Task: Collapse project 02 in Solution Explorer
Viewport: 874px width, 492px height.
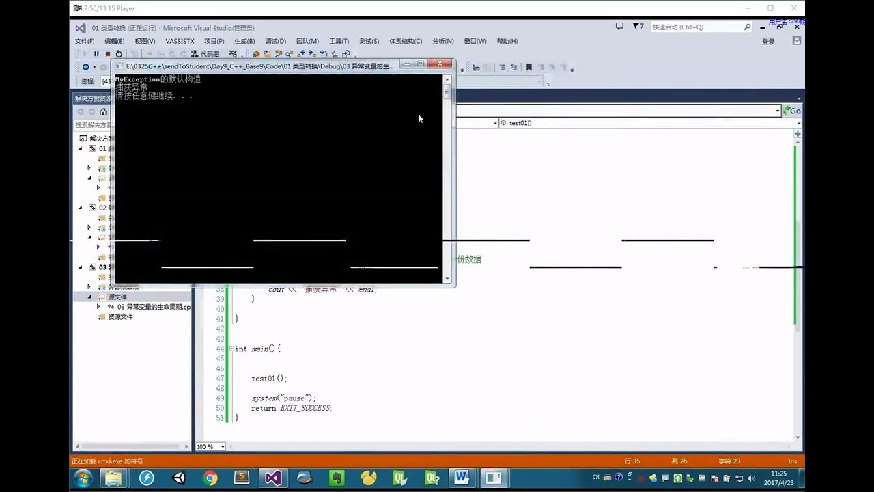Action: coord(81,208)
